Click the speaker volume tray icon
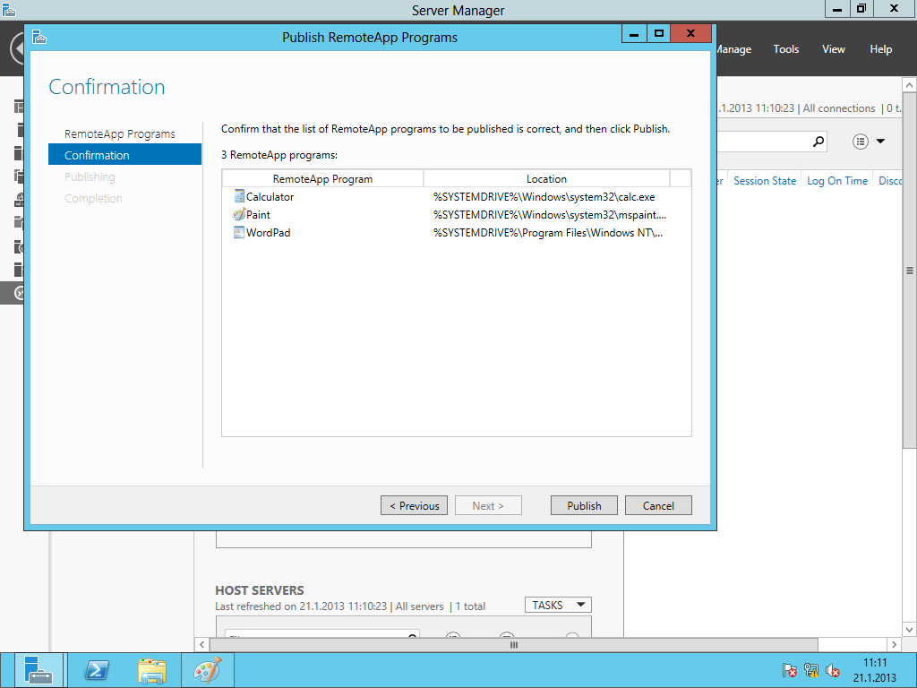917x688 pixels. (833, 670)
